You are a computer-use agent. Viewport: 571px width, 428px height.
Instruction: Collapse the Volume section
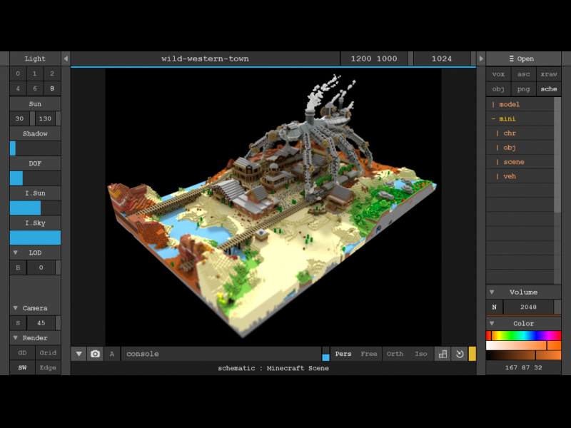coord(491,292)
